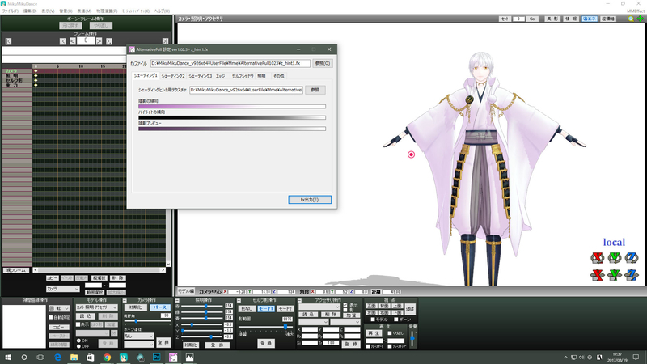
Task: Toggle the くり返し loop checkbox
Action: (x=390, y=333)
